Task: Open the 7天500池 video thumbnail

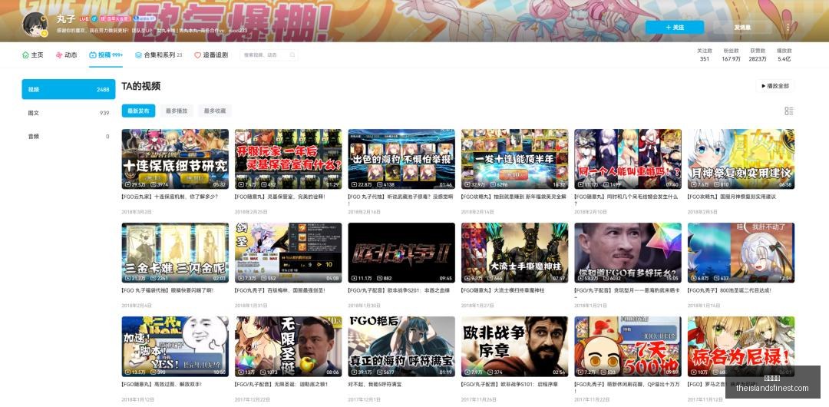Action: pyautogui.click(x=628, y=346)
